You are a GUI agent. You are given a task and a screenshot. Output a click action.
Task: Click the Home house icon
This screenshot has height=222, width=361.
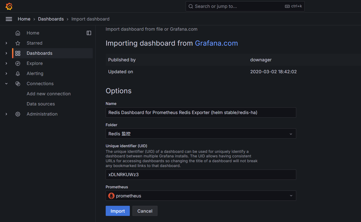18,33
